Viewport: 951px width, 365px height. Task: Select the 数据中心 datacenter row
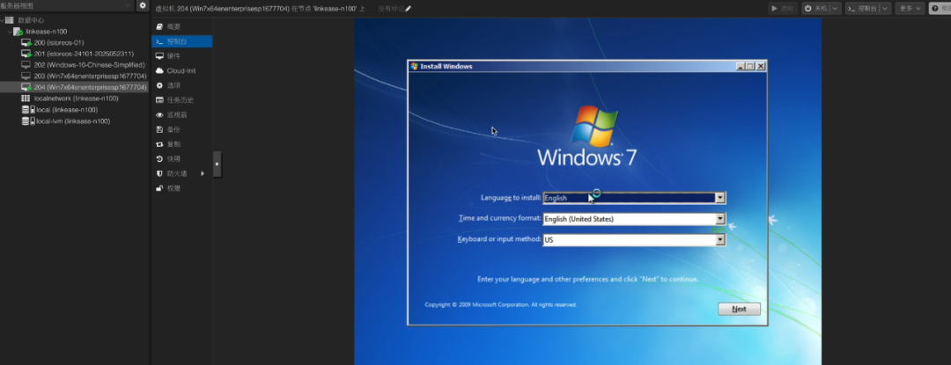(75, 20)
